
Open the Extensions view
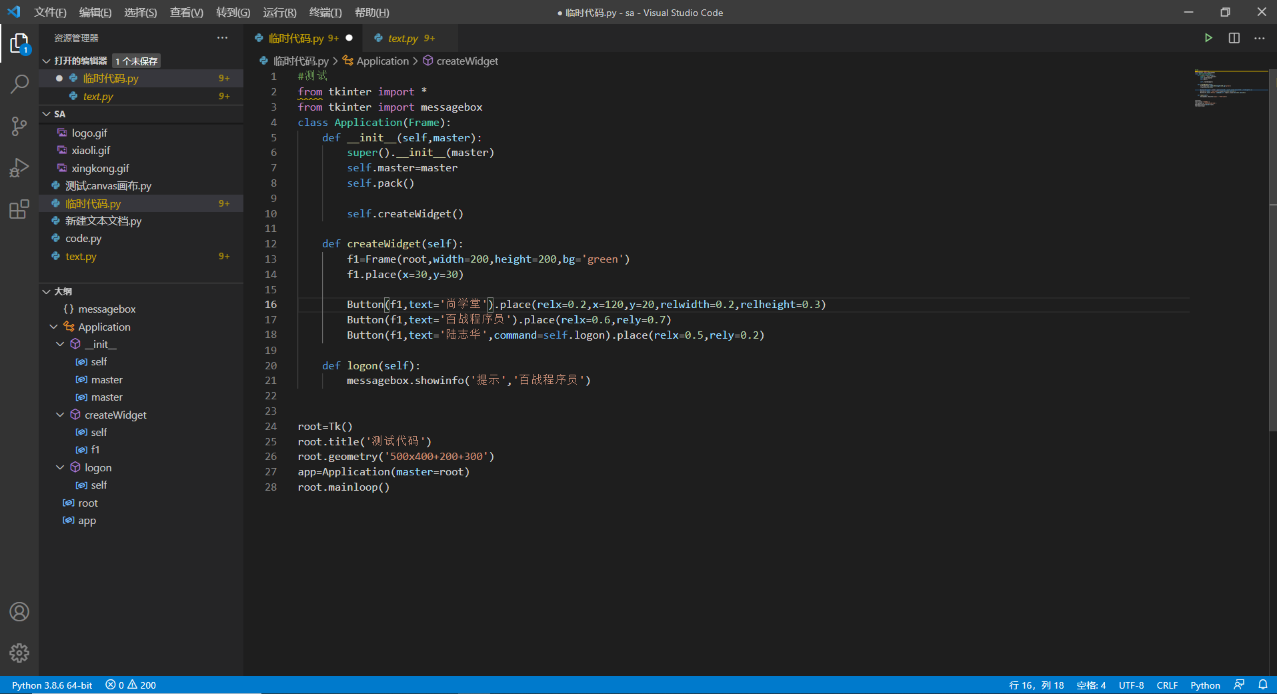(19, 209)
